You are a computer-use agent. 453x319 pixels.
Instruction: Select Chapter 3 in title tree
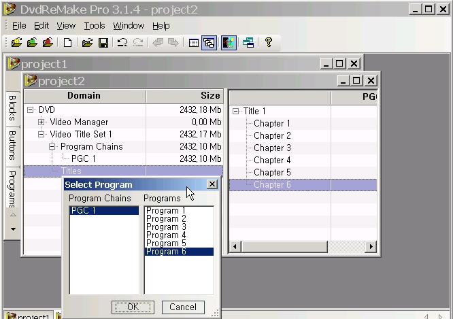(x=272, y=148)
